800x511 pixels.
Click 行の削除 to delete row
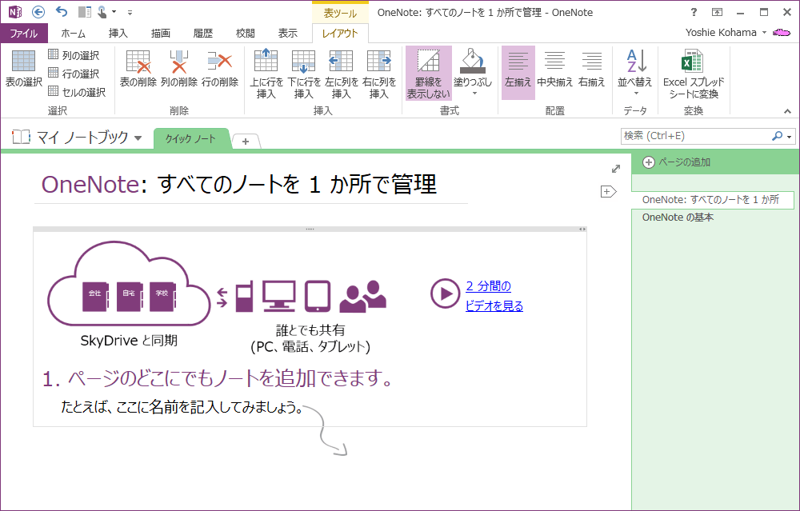tap(220, 69)
